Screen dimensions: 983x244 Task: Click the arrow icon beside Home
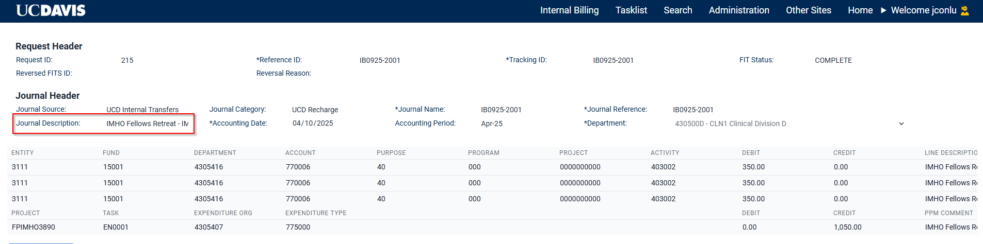click(883, 10)
